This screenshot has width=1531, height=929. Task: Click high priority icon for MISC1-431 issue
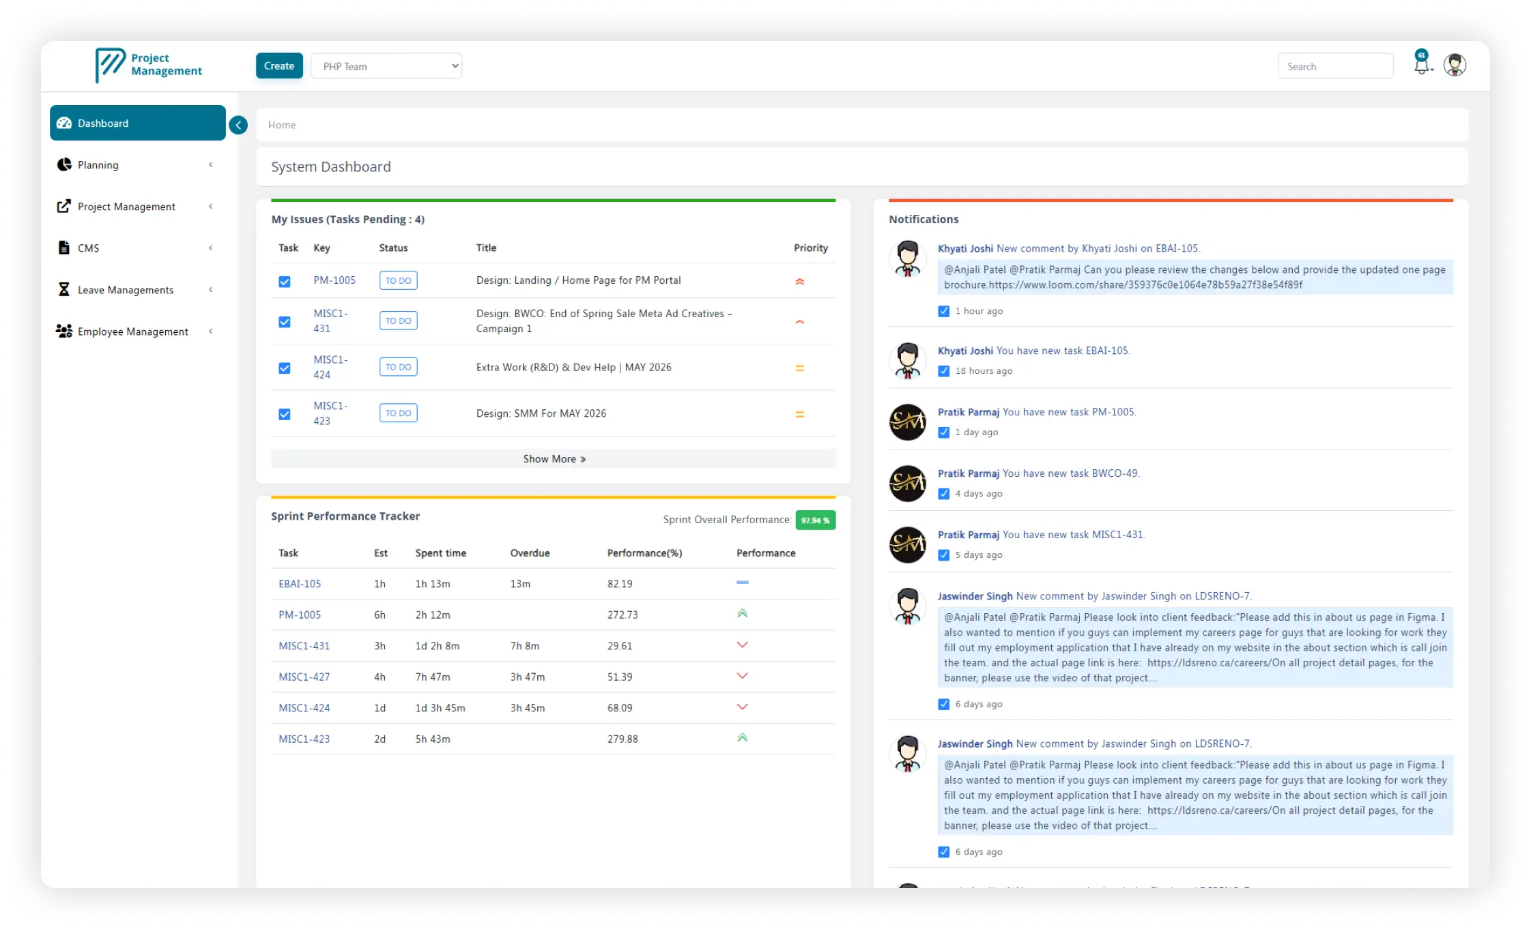click(799, 321)
